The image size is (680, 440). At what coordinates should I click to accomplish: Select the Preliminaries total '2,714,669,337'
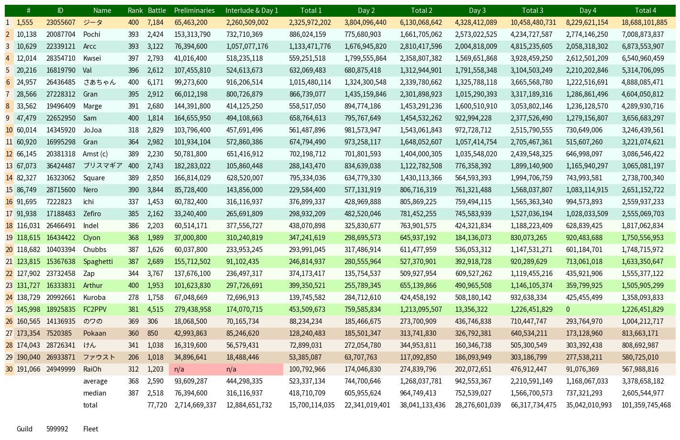[195, 405]
